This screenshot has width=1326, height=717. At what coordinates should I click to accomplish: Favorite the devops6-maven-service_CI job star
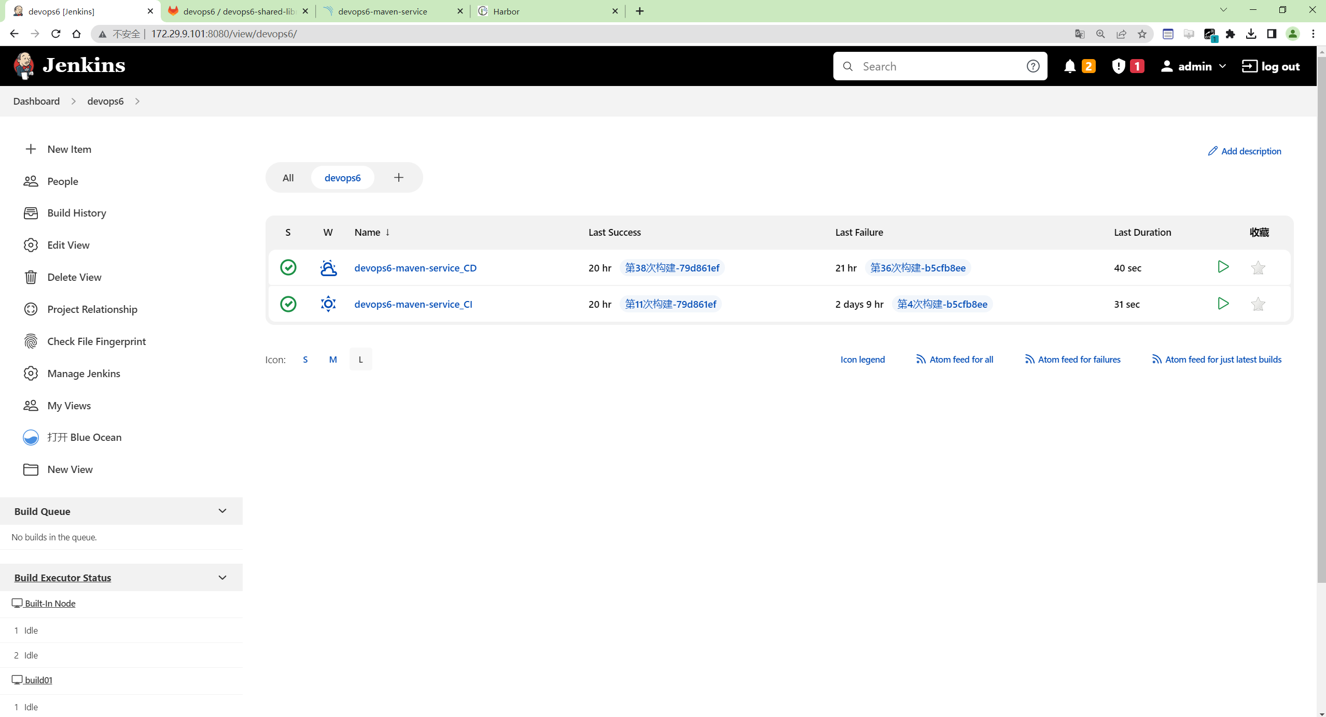1258,304
